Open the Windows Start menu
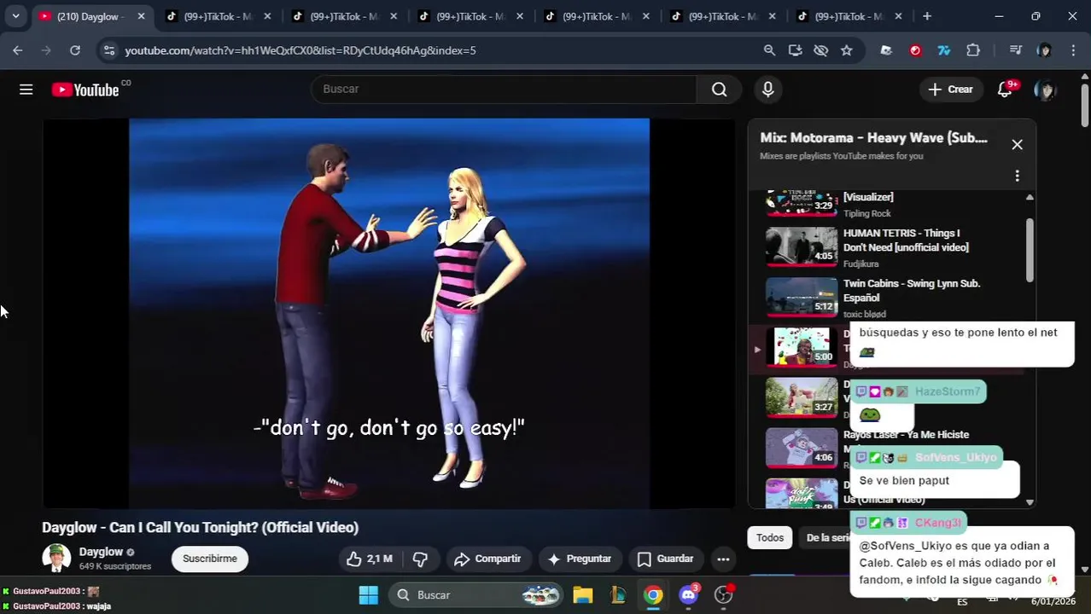This screenshot has height=614, width=1091. coord(368,595)
